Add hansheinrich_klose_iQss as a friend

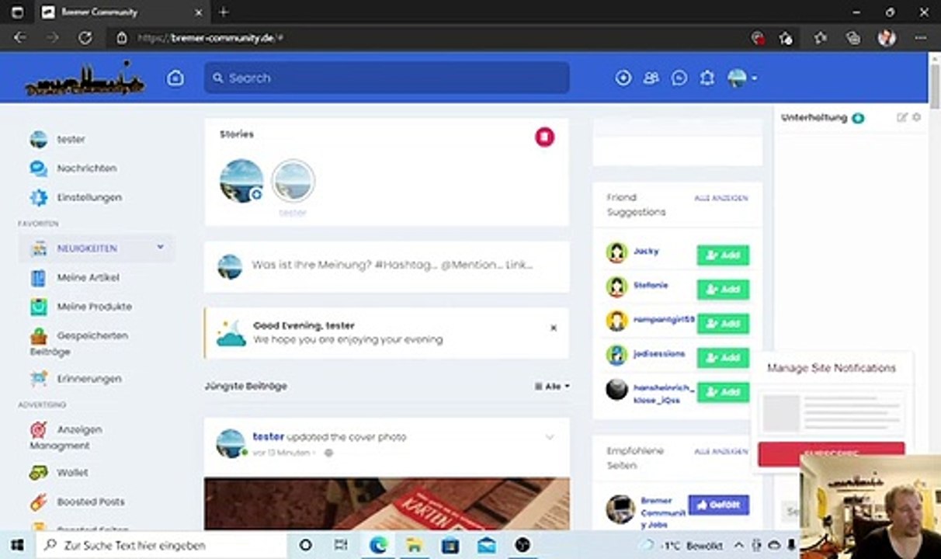(723, 392)
